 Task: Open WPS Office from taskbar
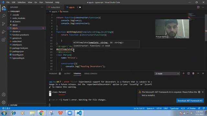click(x=60, y=113)
